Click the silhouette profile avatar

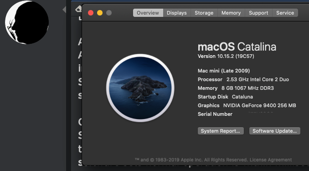[x=27, y=22]
